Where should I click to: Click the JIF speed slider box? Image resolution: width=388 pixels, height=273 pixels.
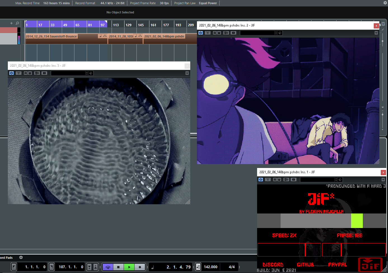[x=289, y=250]
